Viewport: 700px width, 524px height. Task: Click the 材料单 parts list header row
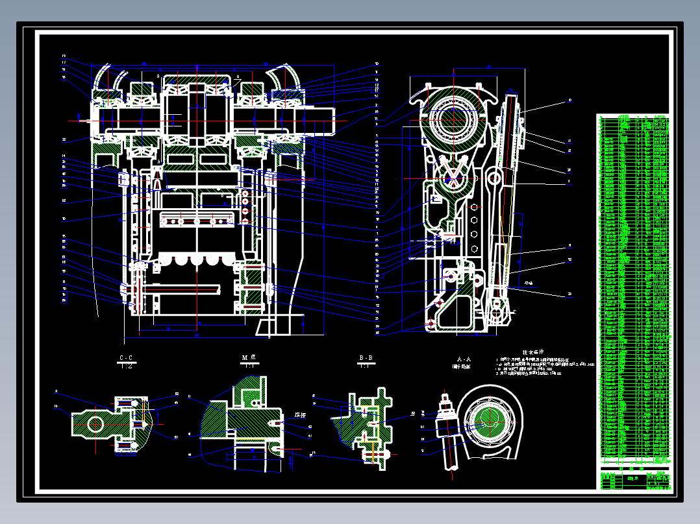632,468
